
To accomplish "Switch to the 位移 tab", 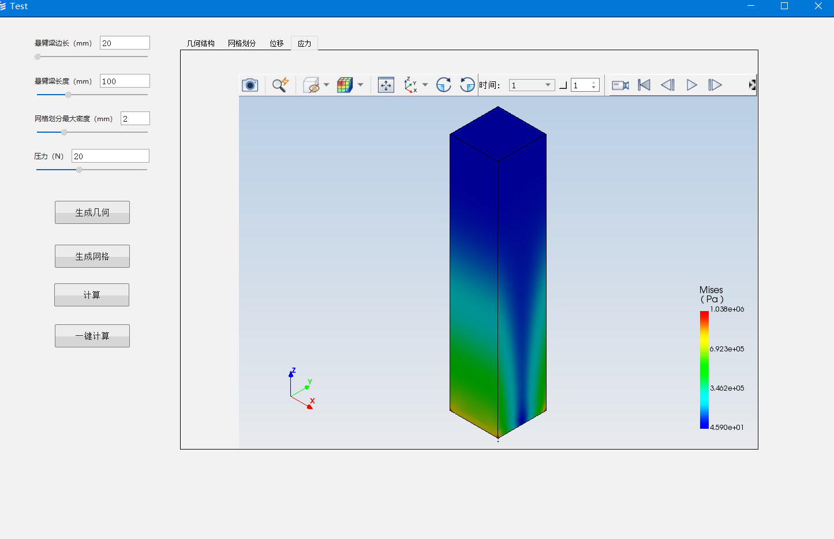I will [276, 43].
